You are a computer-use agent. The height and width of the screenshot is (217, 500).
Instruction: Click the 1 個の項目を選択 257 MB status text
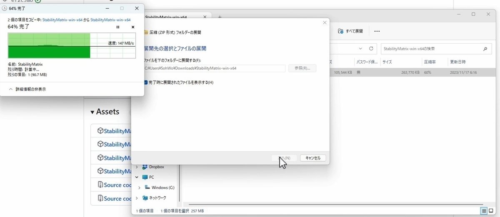click(182, 211)
